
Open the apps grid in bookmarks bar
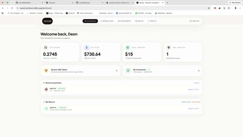2,13
